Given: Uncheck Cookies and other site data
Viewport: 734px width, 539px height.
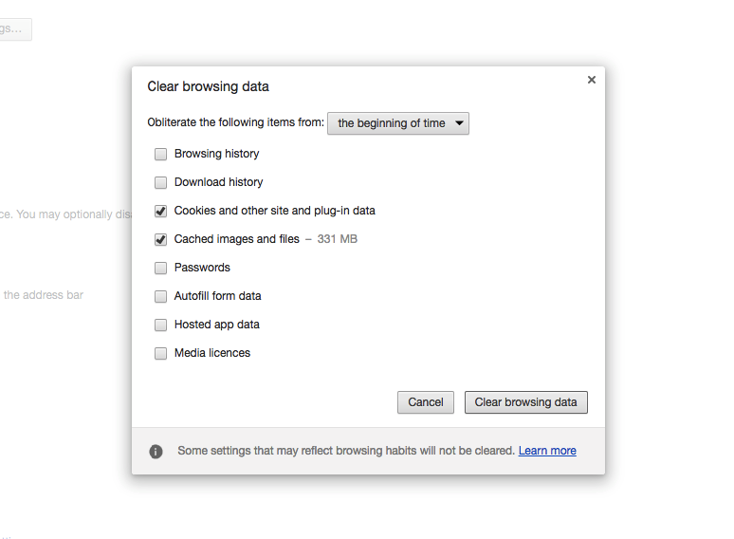Looking at the screenshot, I should pos(160,212).
